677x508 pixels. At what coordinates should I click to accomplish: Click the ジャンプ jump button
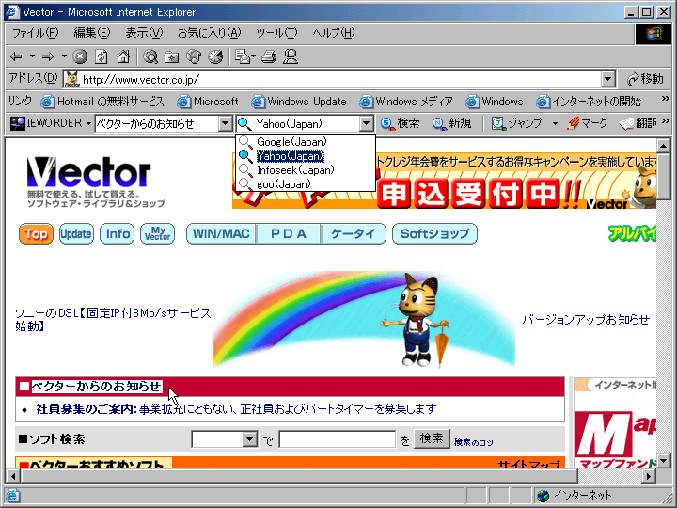[517, 123]
